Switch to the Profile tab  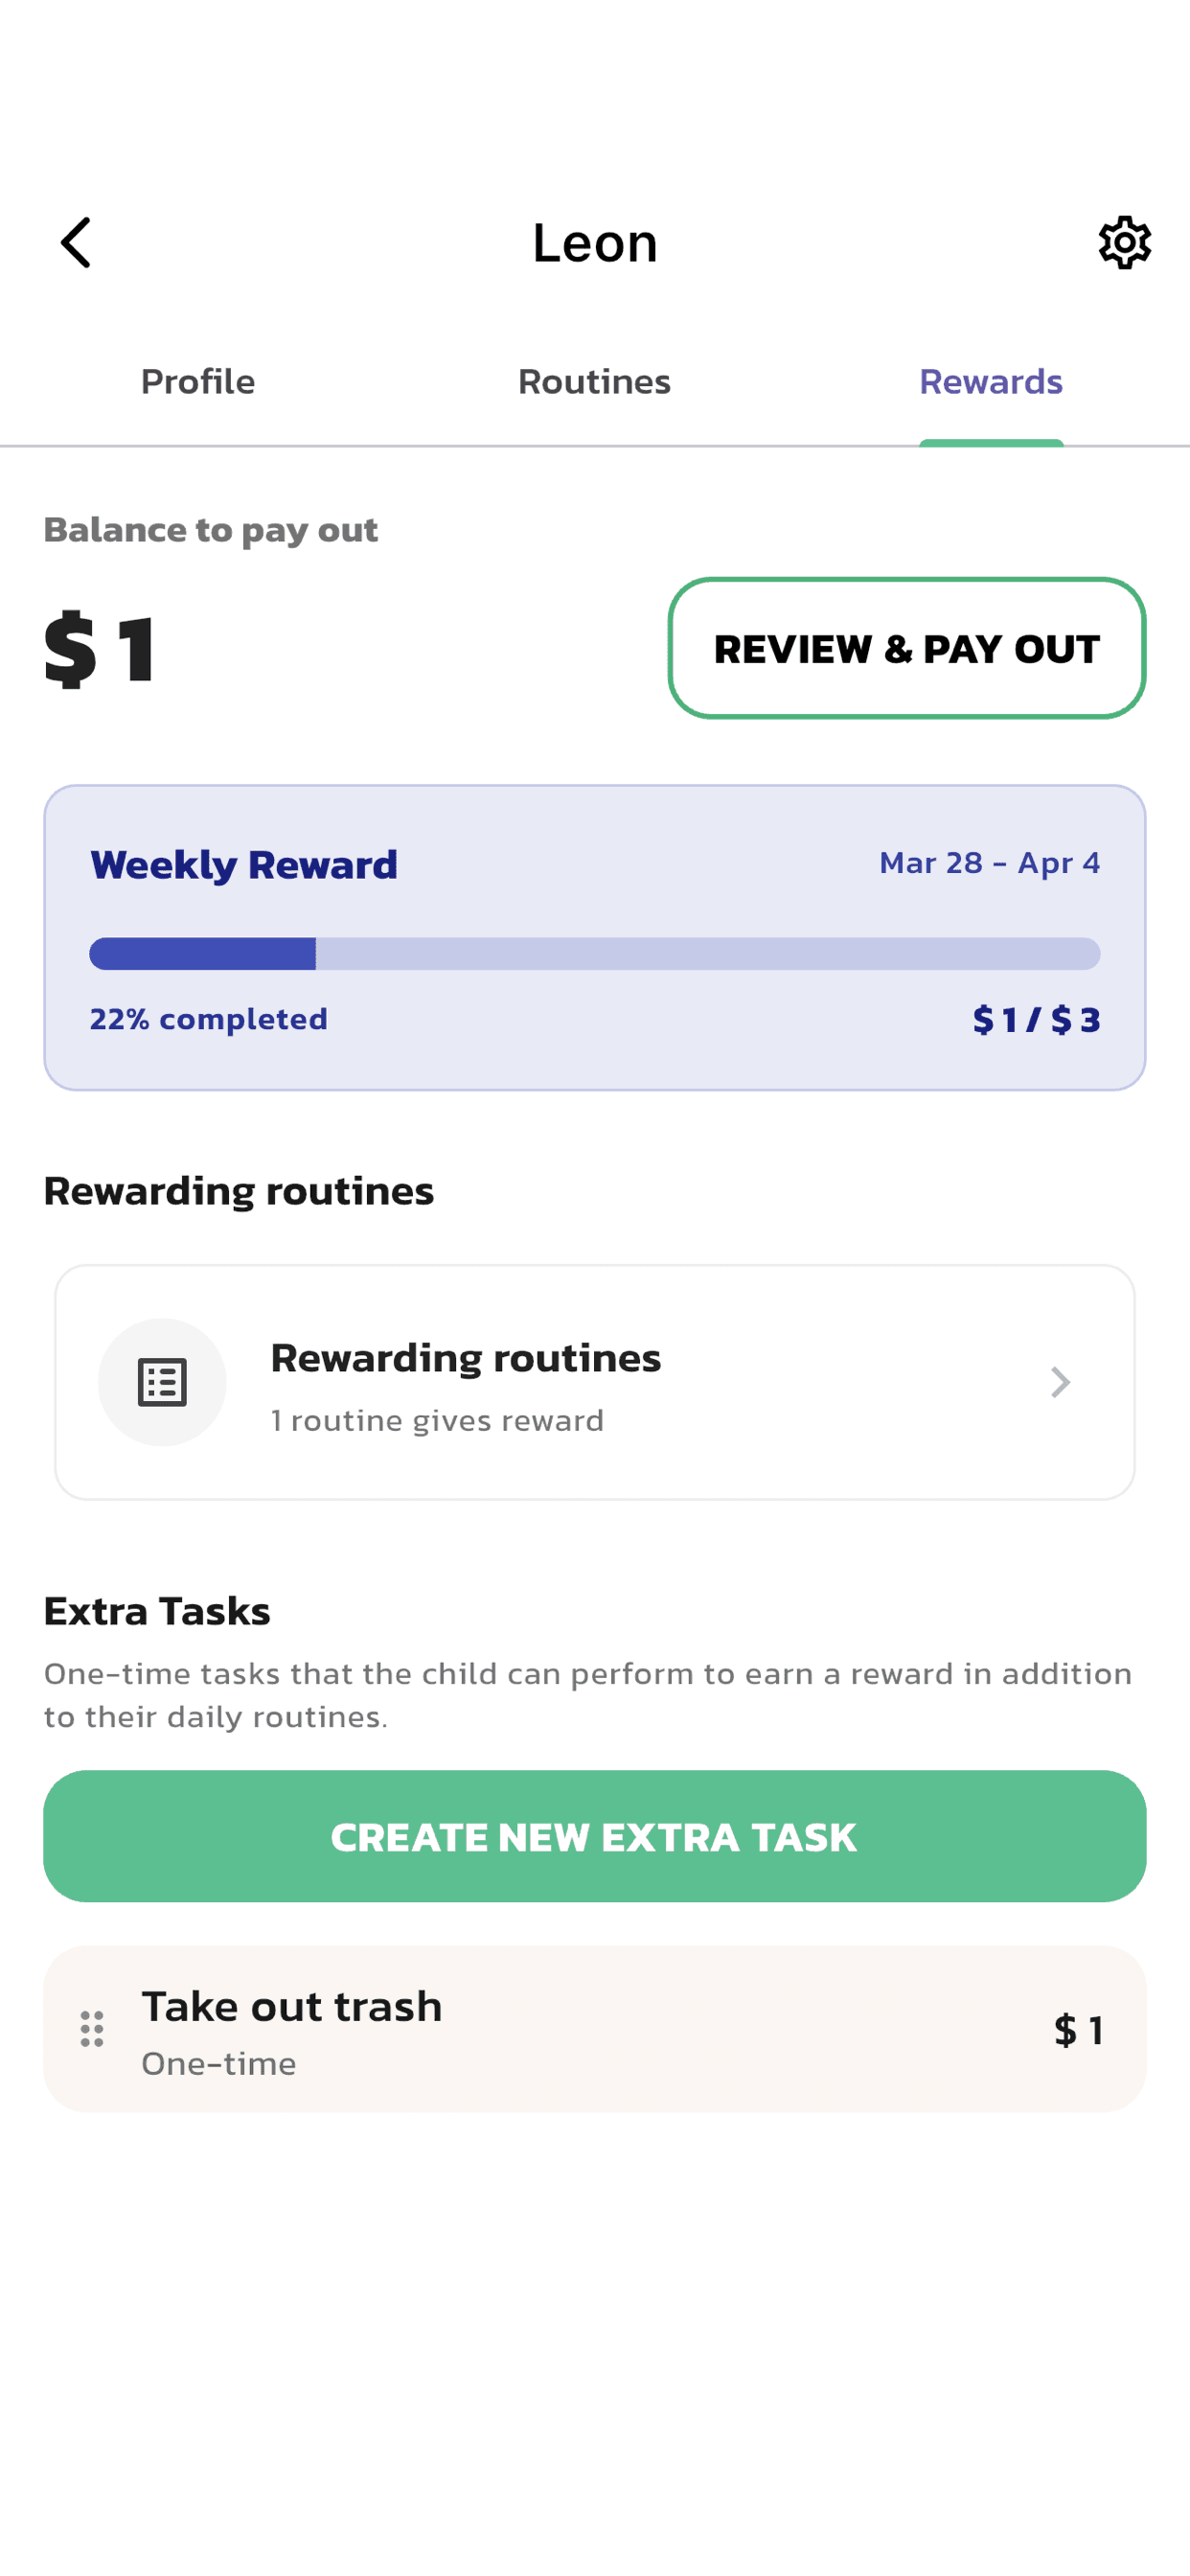(x=198, y=381)
